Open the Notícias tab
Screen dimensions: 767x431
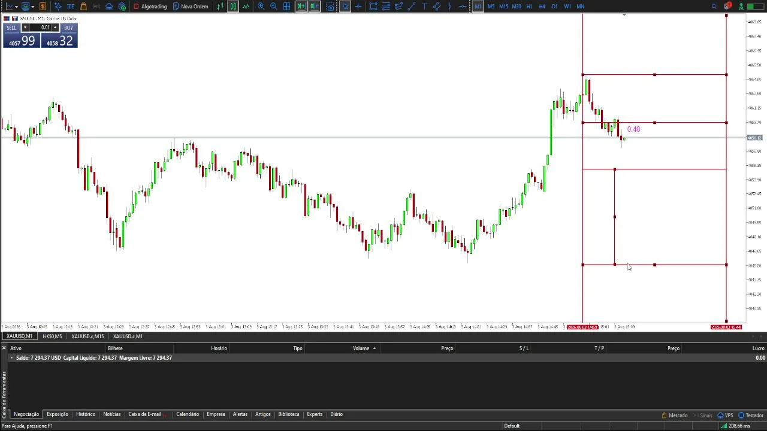point(111,414)
